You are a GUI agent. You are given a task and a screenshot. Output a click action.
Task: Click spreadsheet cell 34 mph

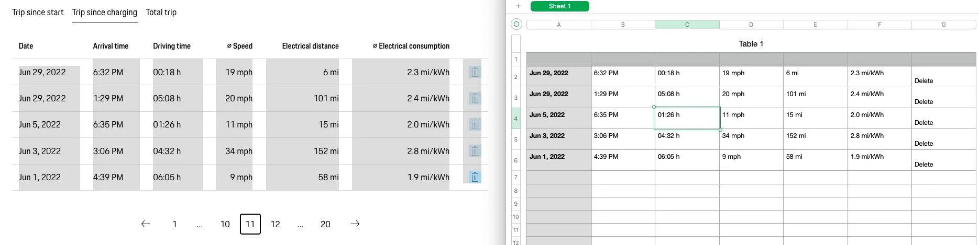751,139
